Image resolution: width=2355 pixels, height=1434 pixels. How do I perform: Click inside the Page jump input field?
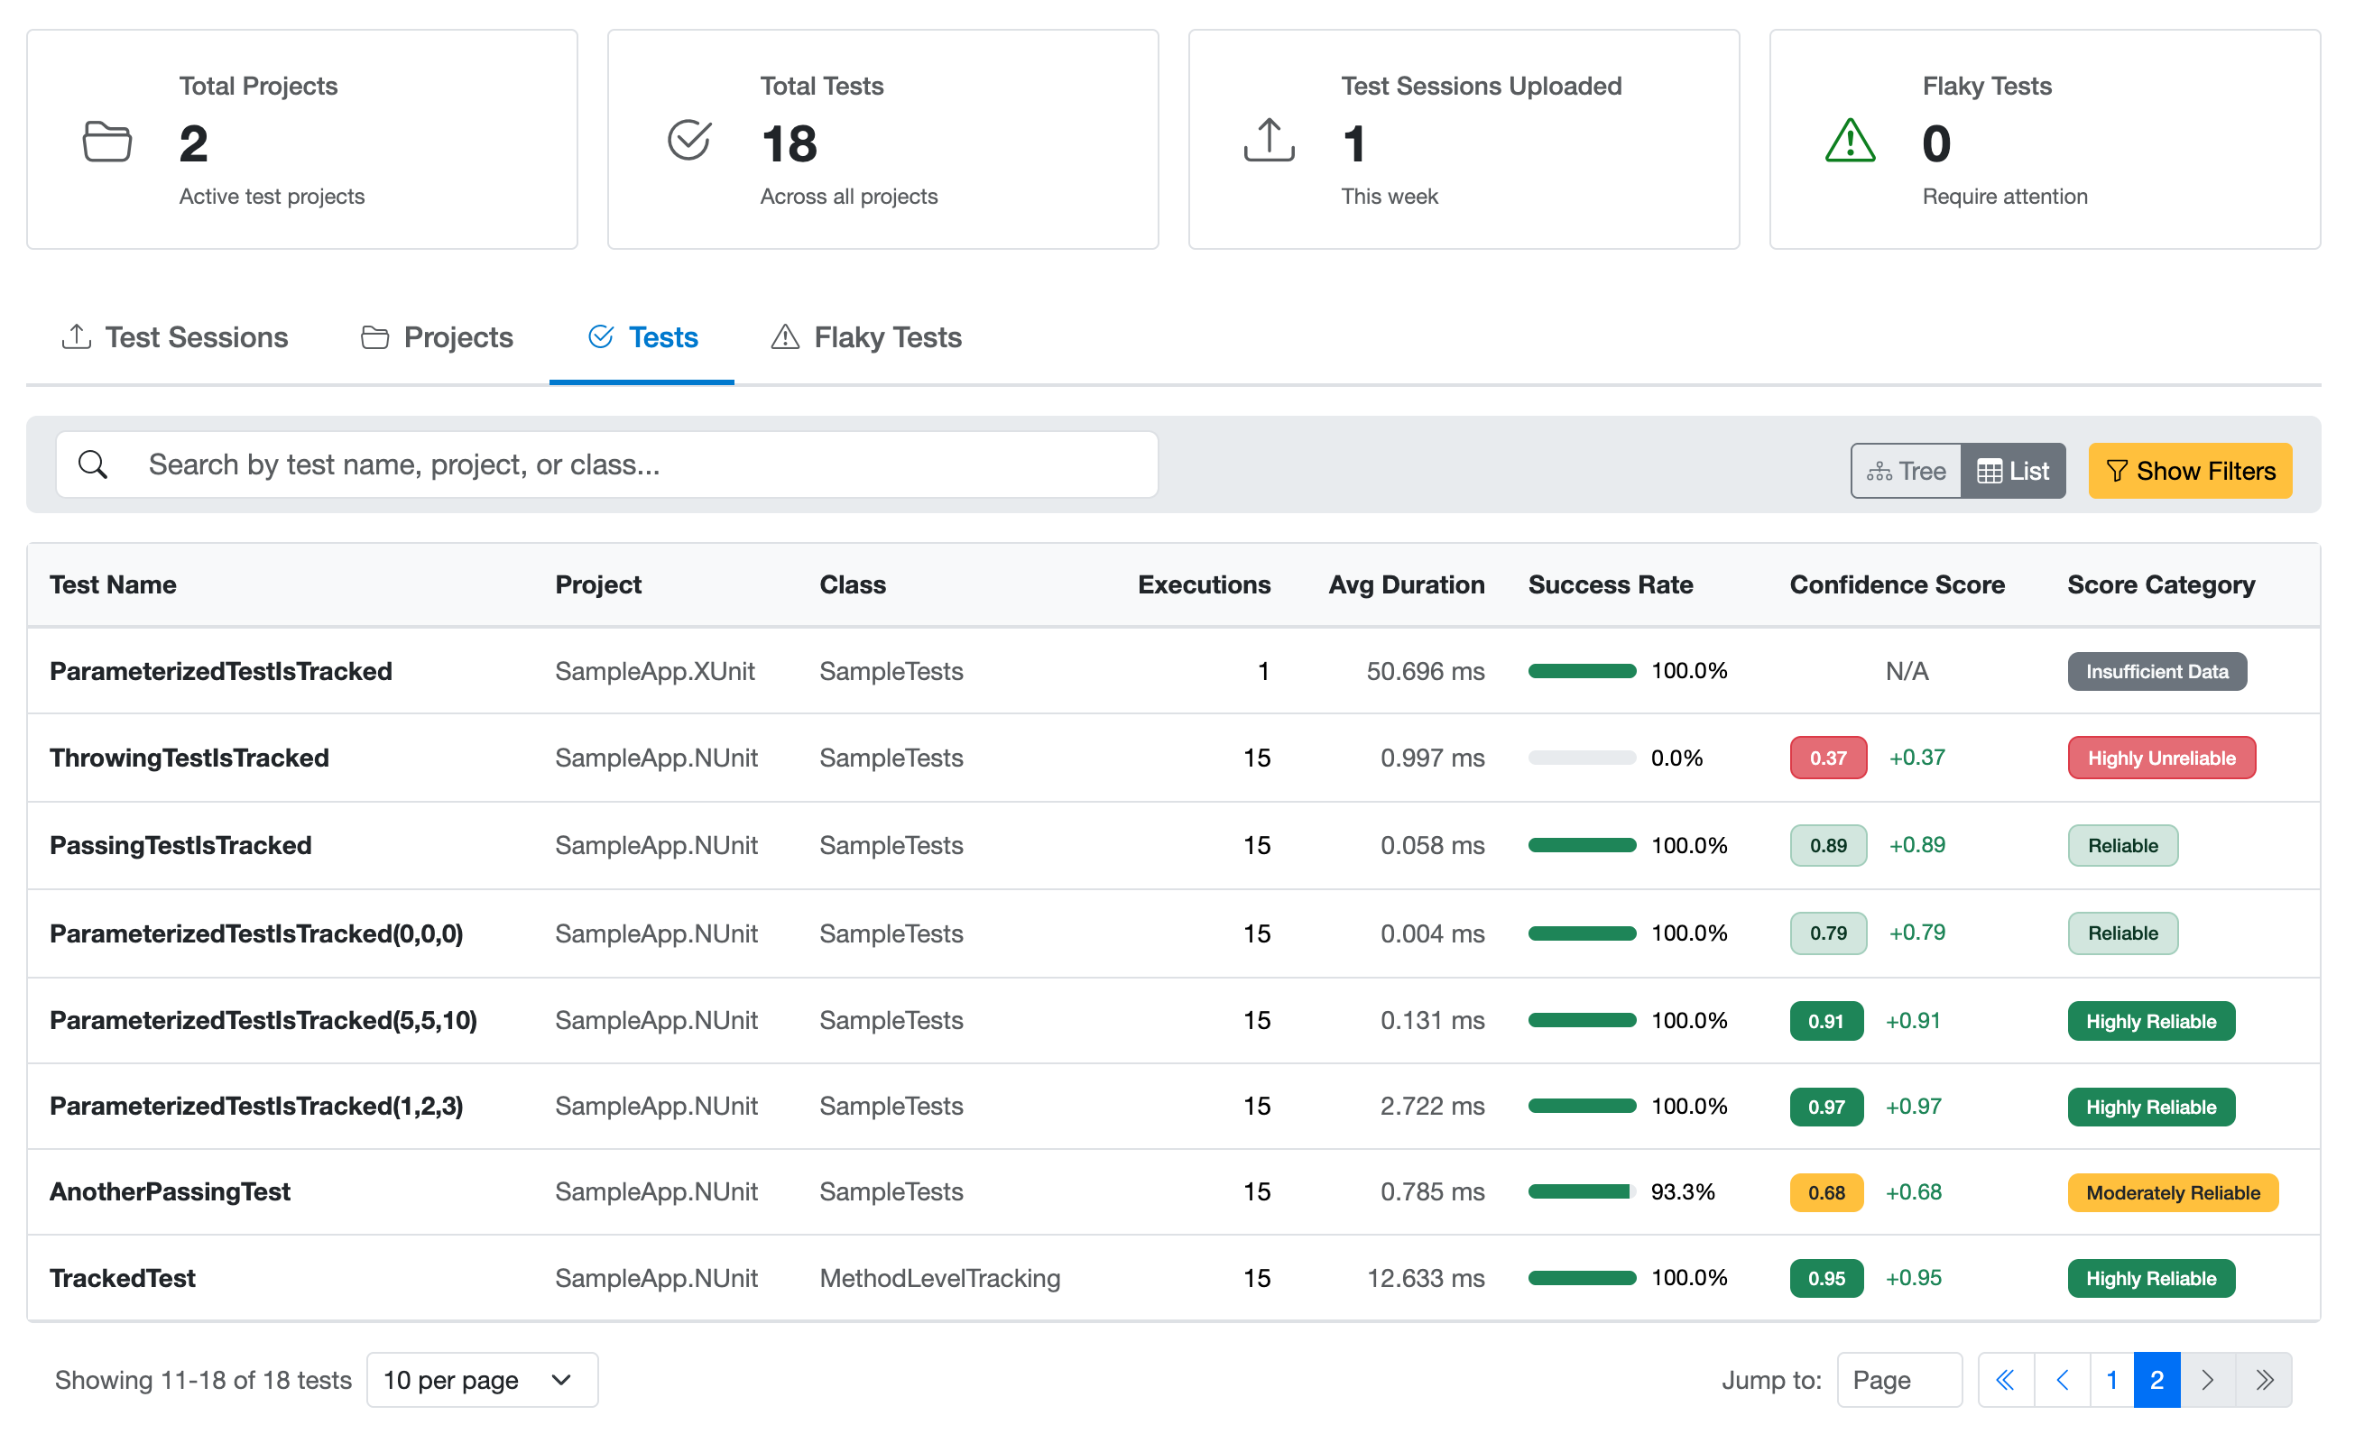coord(1898,1380)
